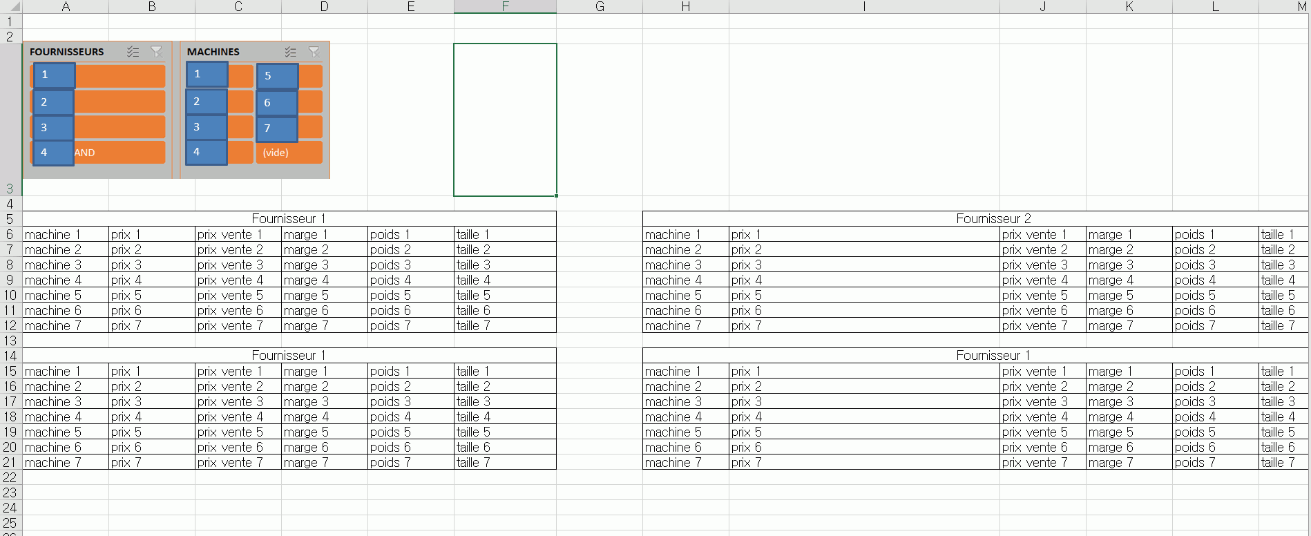Click the FOURNISSEURS slicer title
The height and width of the screenshot is (536, 1311).
click(67, 52)
